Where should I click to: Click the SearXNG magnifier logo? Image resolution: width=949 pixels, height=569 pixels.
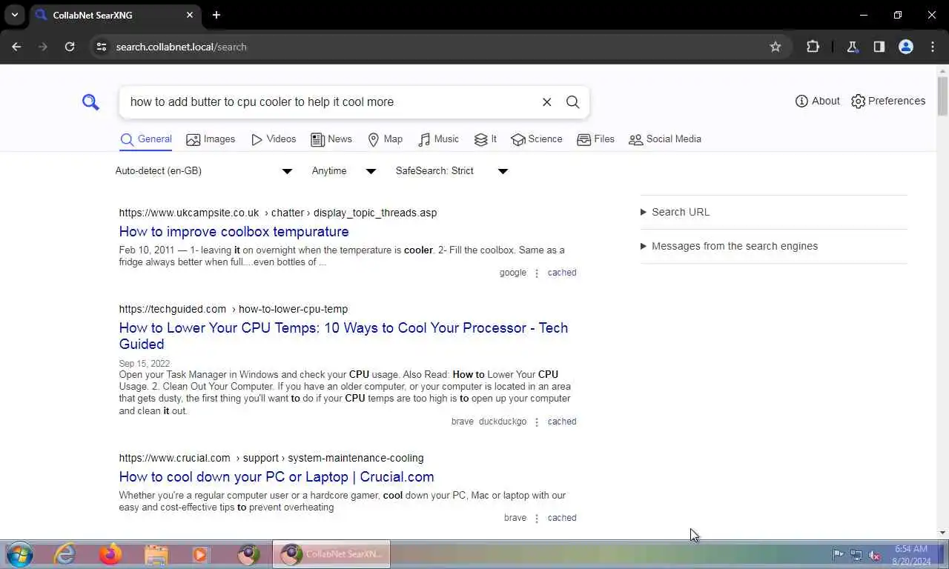pyautogui.click(x=90, y=102)
